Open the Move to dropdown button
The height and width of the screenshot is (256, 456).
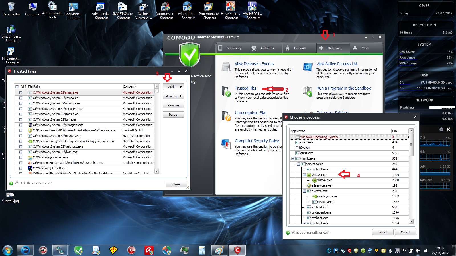[x=173, y=96]
